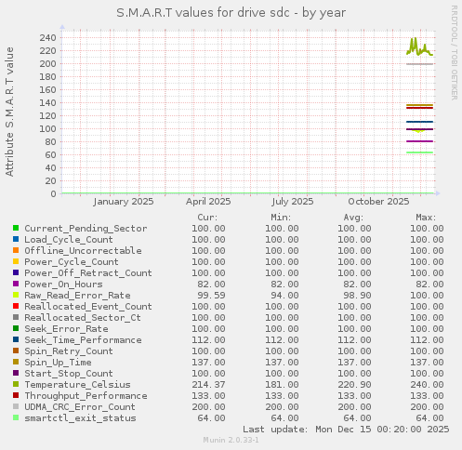Click the Cur: column header
Image resolution: width=462 pixels, height=450 pixels.
(207, 218)
